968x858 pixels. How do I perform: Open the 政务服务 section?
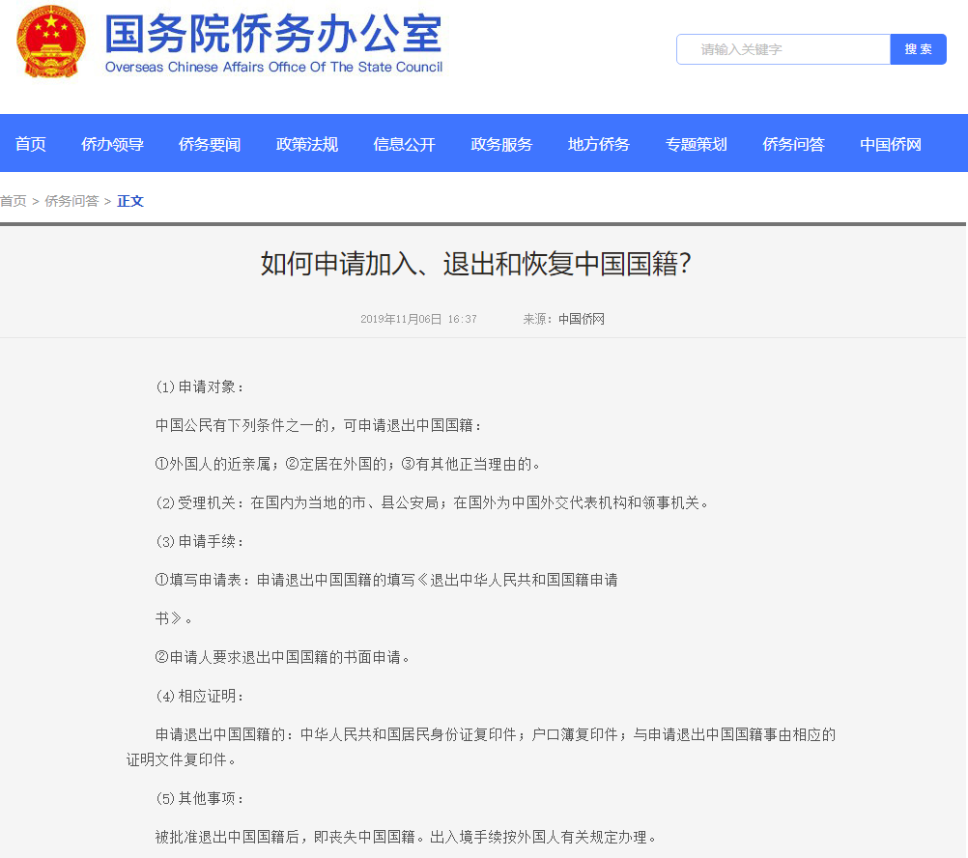501,142
